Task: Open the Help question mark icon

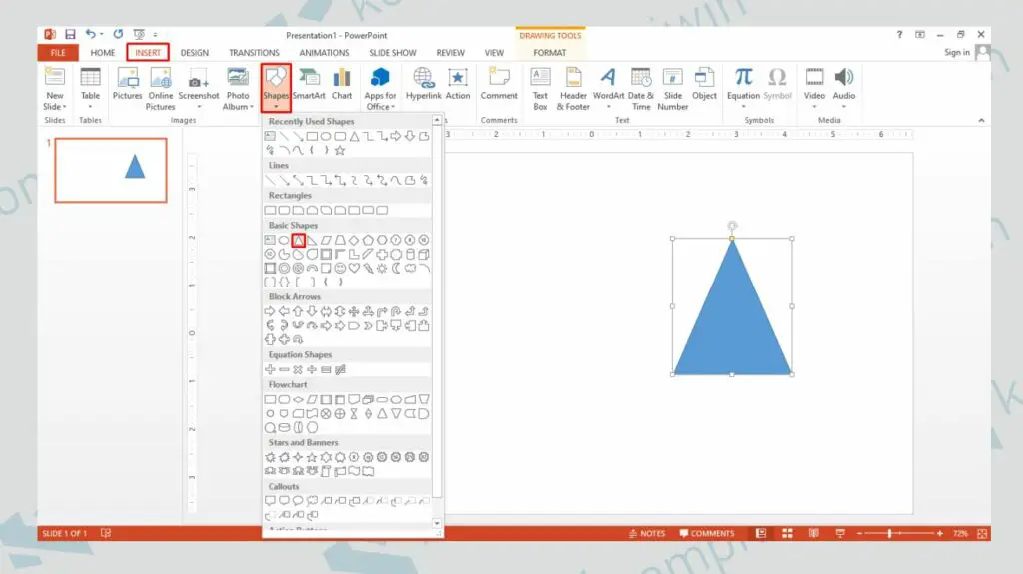Action: coord(899,35)
